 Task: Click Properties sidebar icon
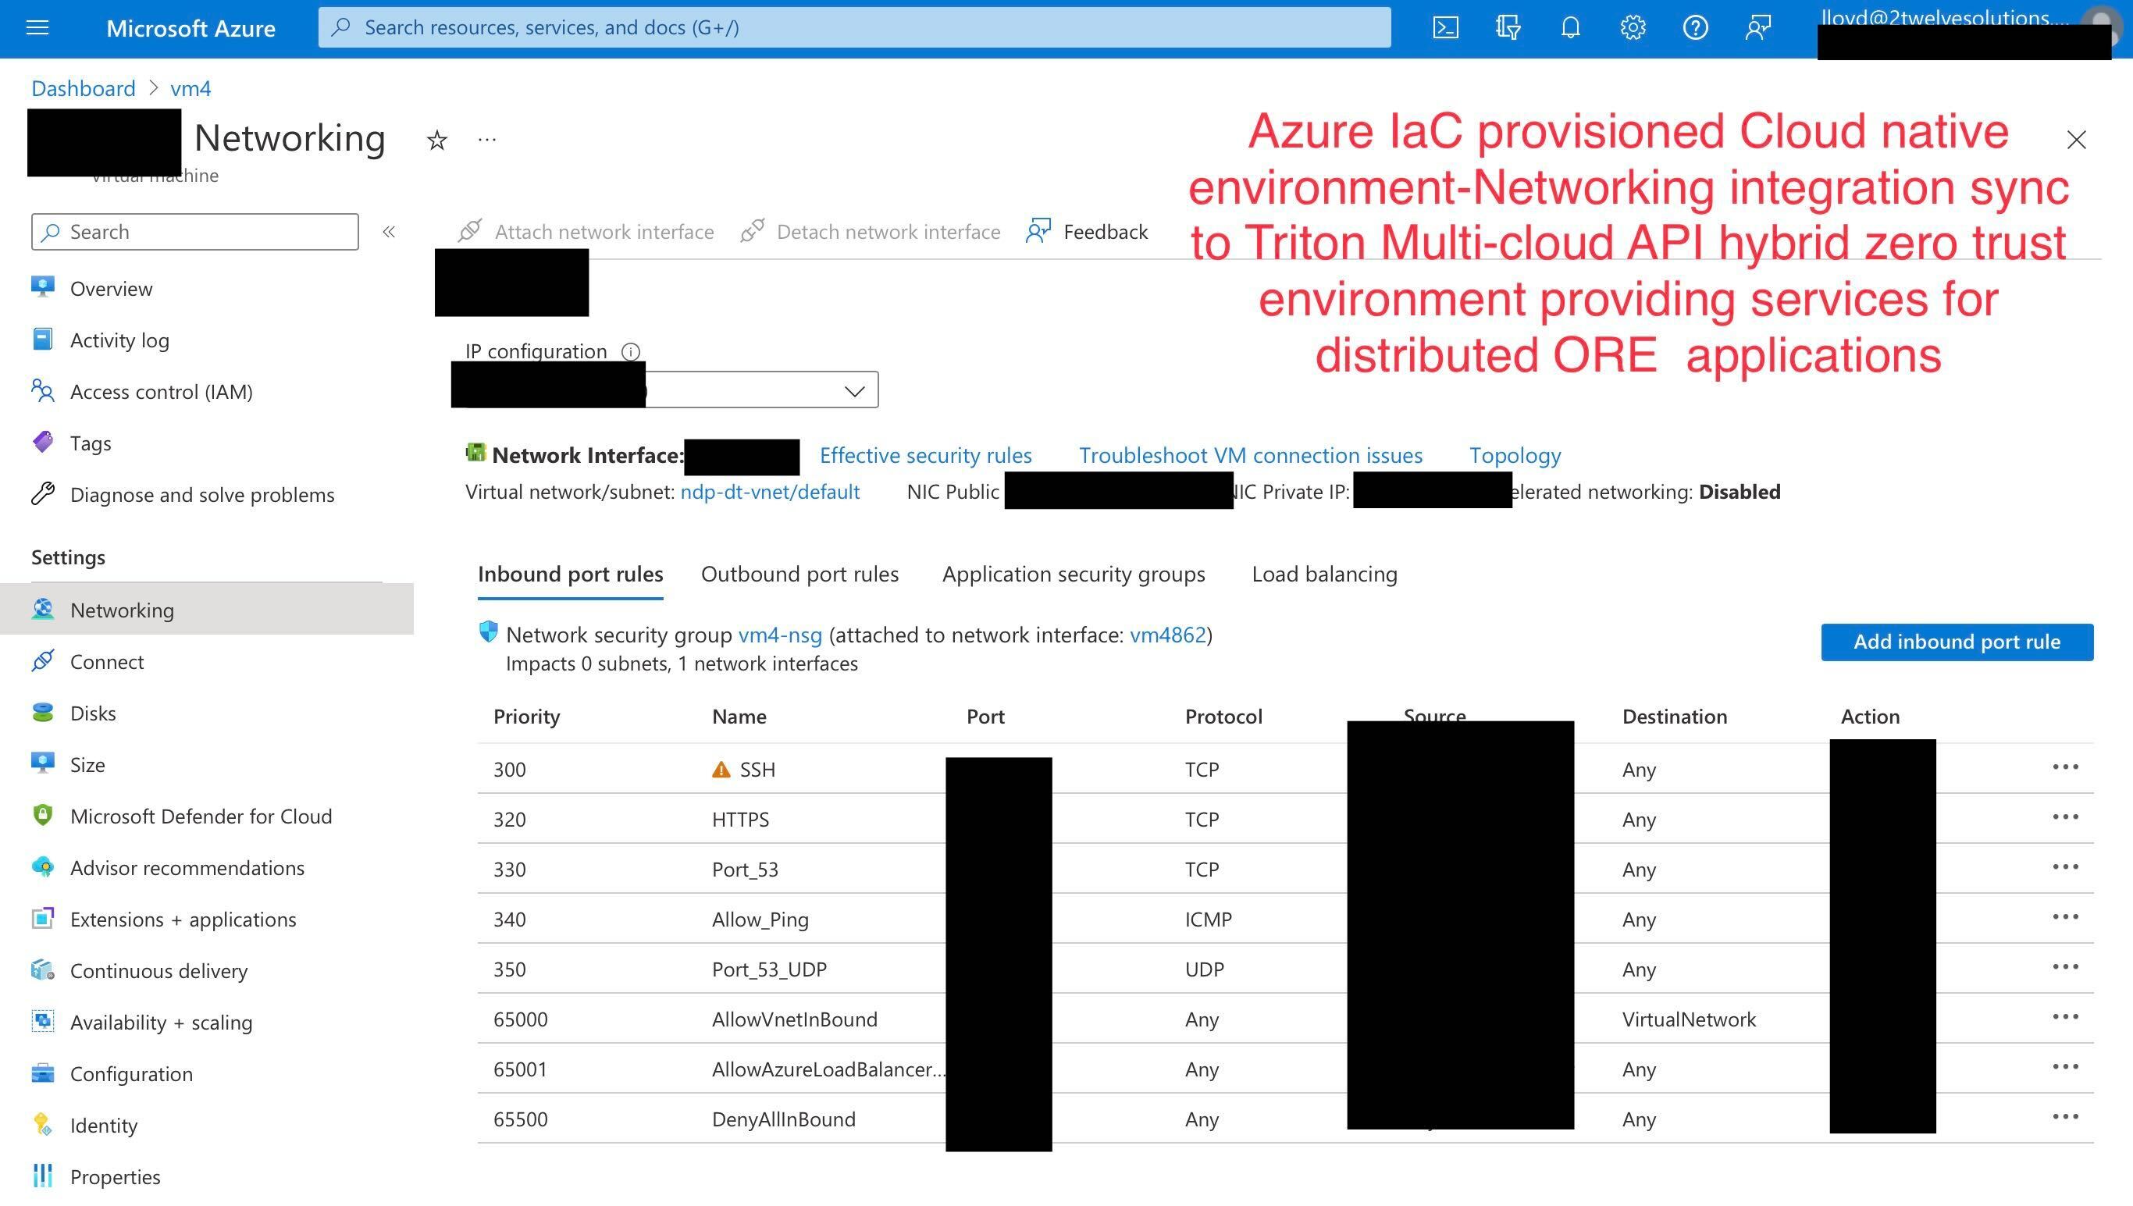(43, 1176)
